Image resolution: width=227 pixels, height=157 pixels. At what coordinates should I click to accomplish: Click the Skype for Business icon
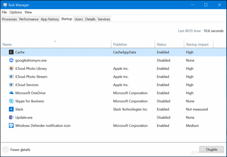tap(11, 101)
